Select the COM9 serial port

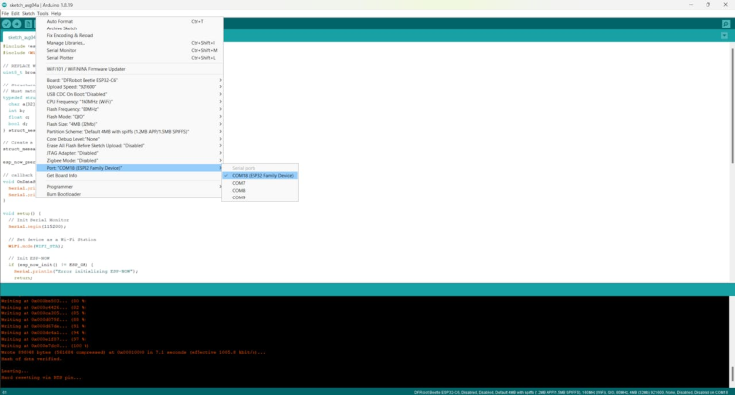tap(259, 197)
